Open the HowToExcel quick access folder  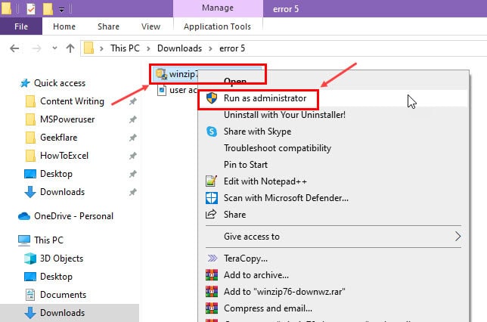pyautogui.click(x=64, y=156)
